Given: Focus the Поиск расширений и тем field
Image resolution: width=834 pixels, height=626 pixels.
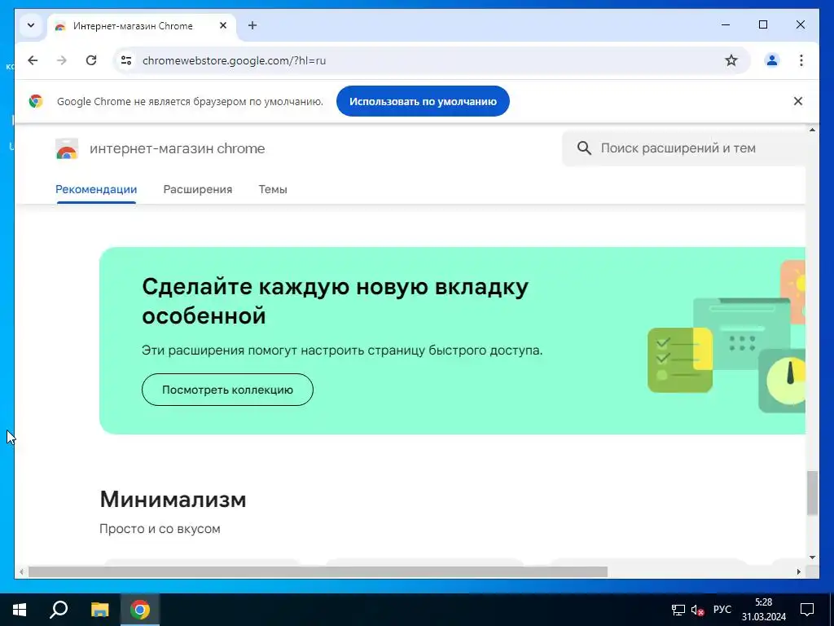Looking at the screenshot, I should pos(683,148).
